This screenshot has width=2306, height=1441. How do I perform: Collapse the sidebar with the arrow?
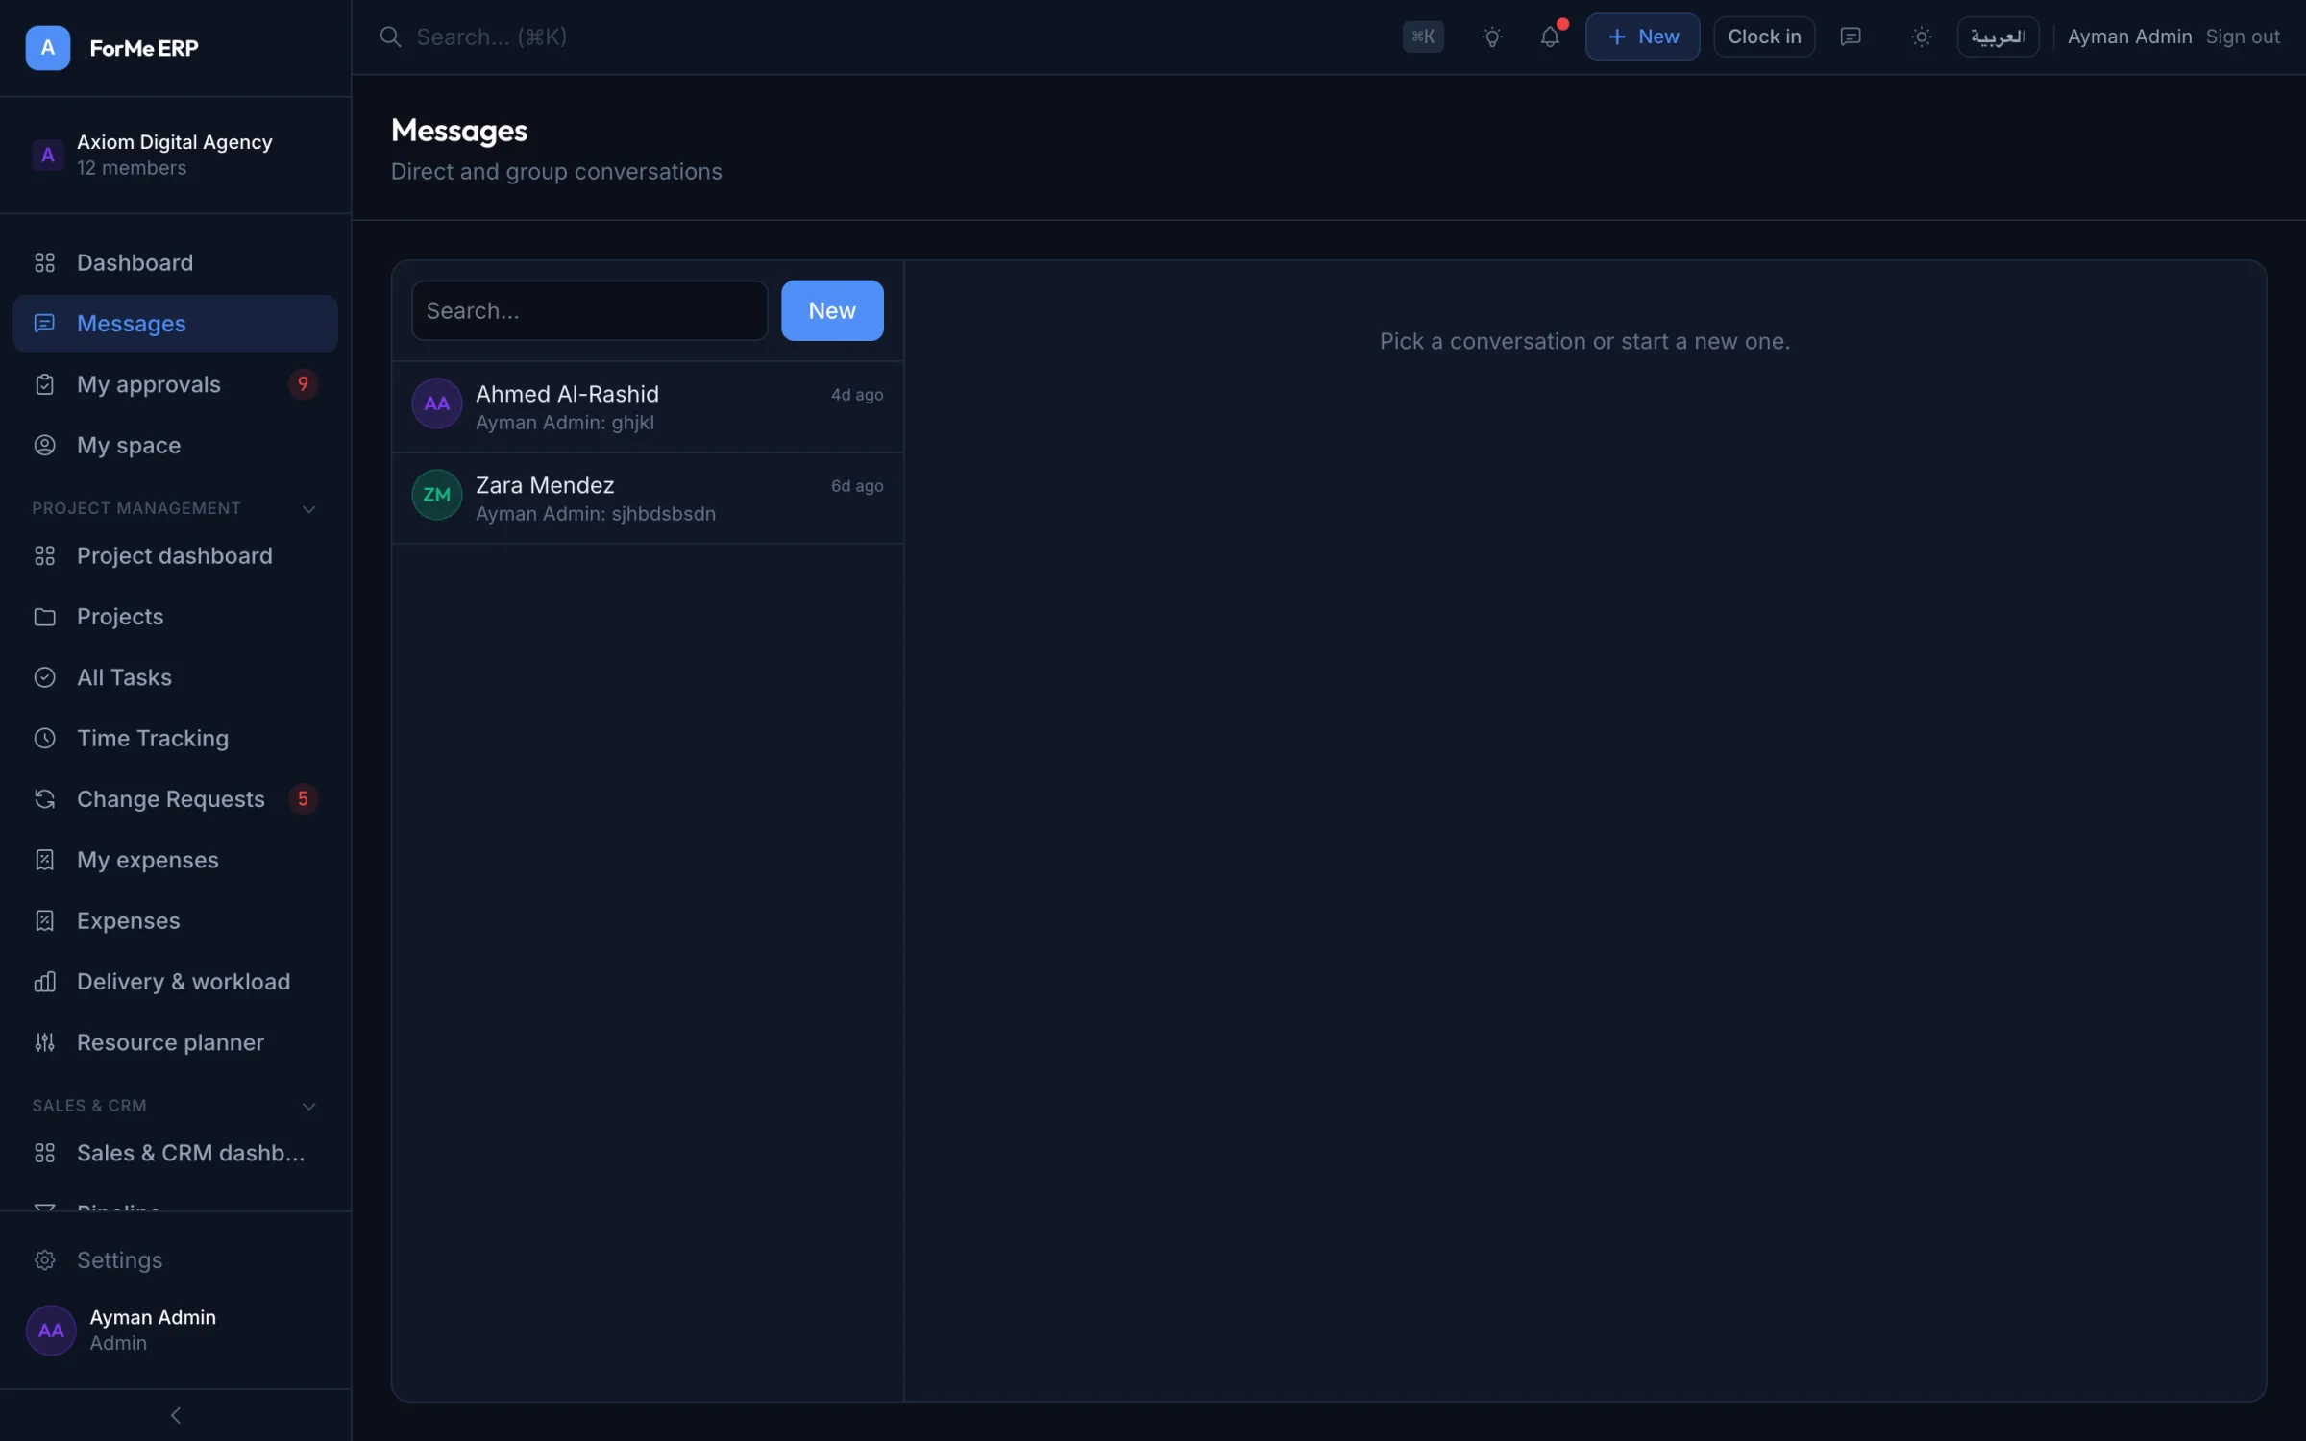[x=176, y=1415]
